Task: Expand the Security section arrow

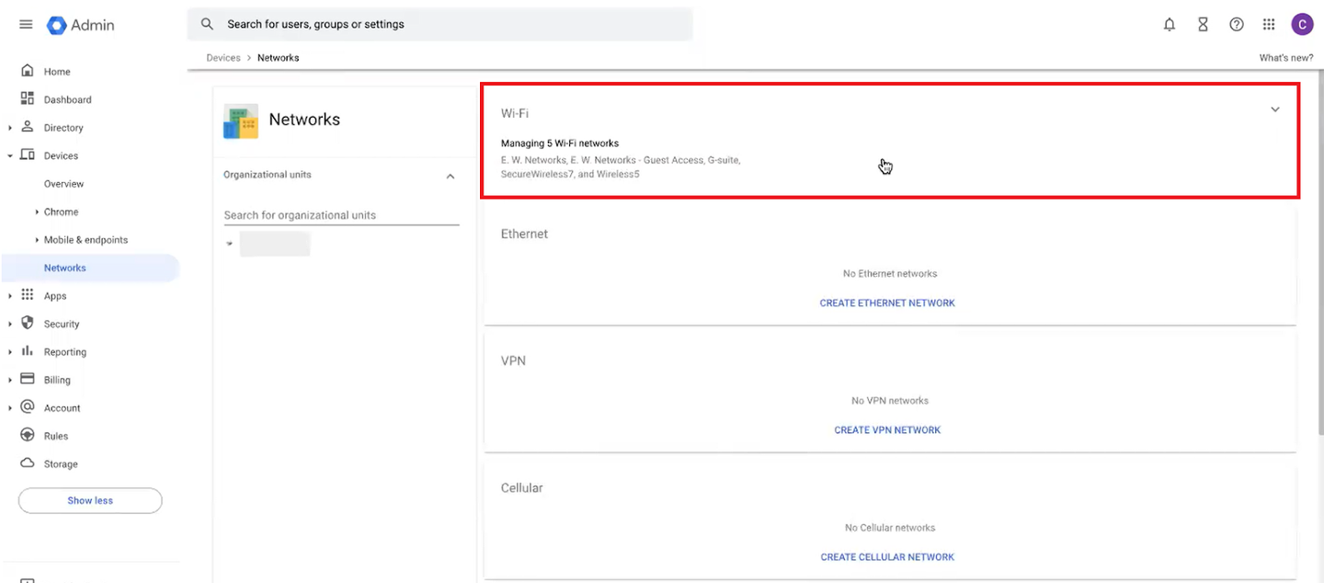Action: tap(10, 324)
